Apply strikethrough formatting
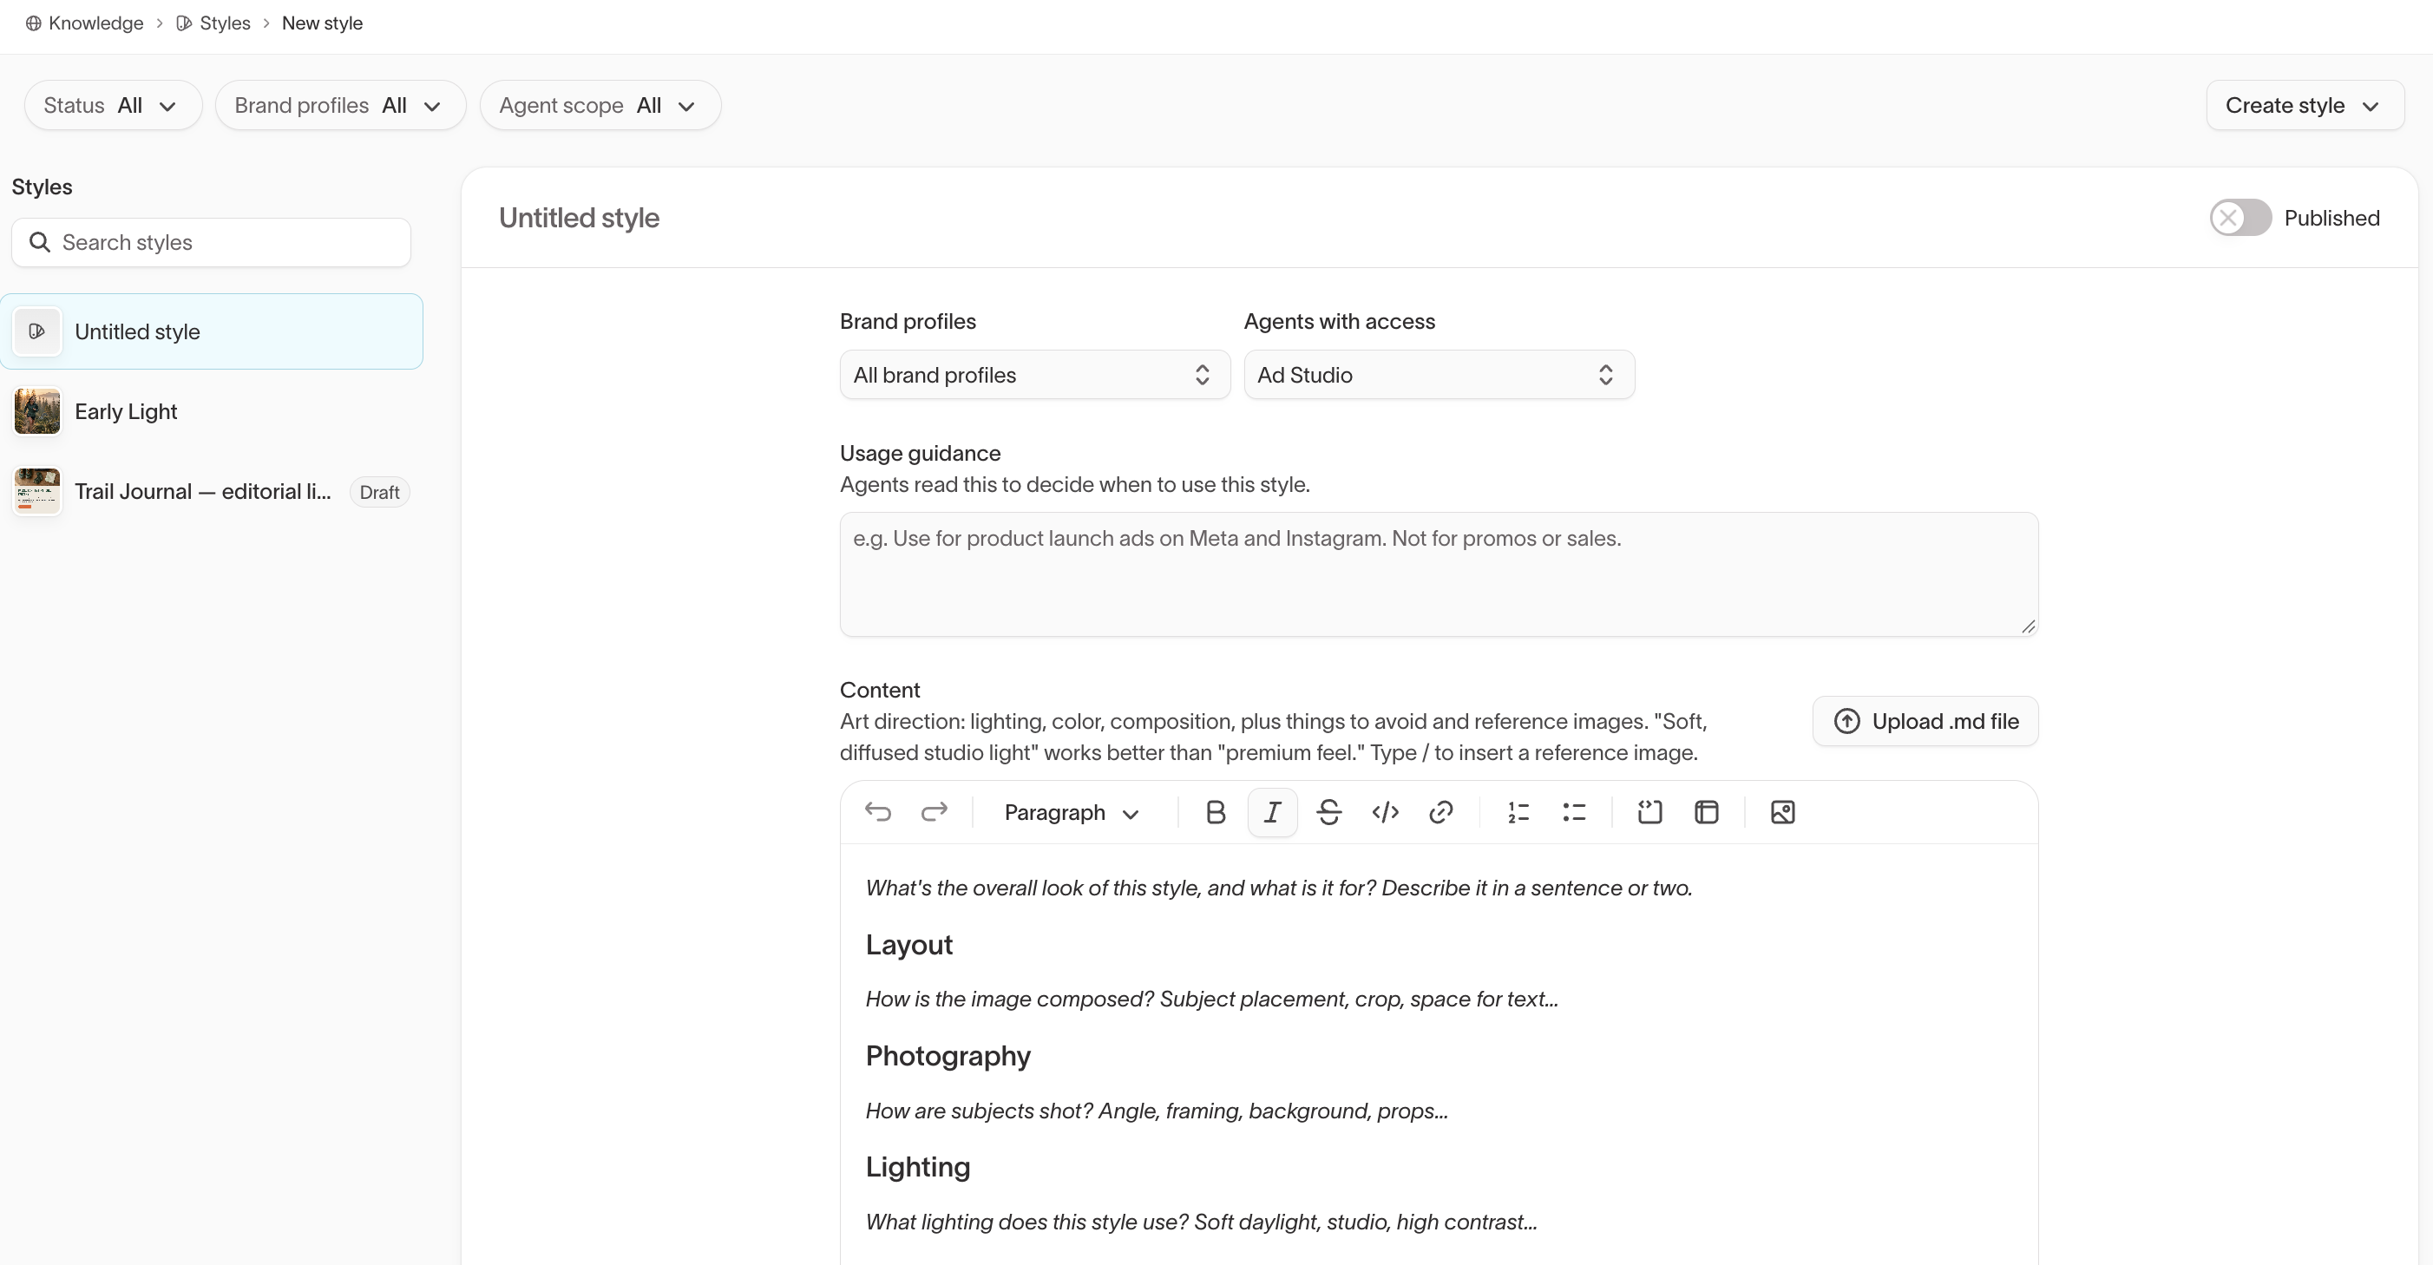The height and width of the screenshot is (1265, 2433). pyautogui.click(x=1329, y=812)
